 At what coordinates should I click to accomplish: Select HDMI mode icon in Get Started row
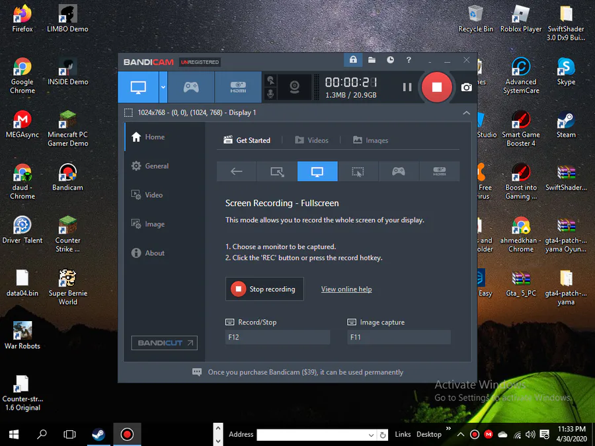point(440,171)
